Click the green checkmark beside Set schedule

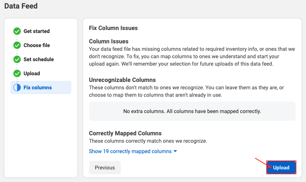click(x=17, y=59)
